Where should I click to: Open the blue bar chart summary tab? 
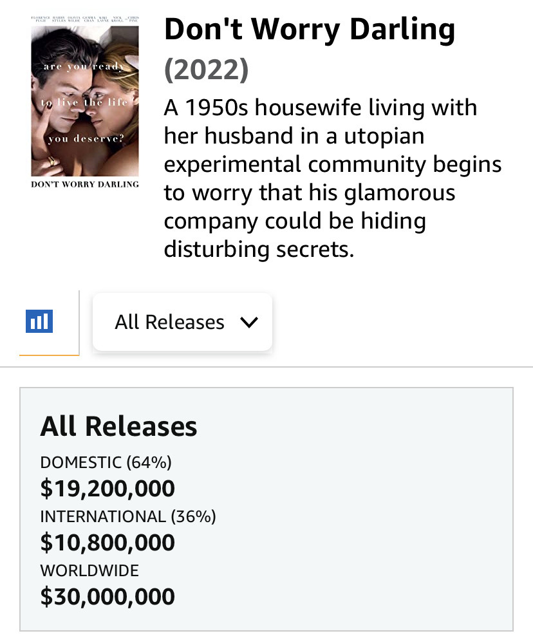(39, 321)
